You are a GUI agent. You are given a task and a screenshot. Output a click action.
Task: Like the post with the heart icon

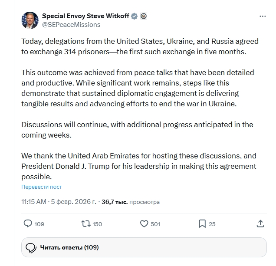tap(145, 224)
